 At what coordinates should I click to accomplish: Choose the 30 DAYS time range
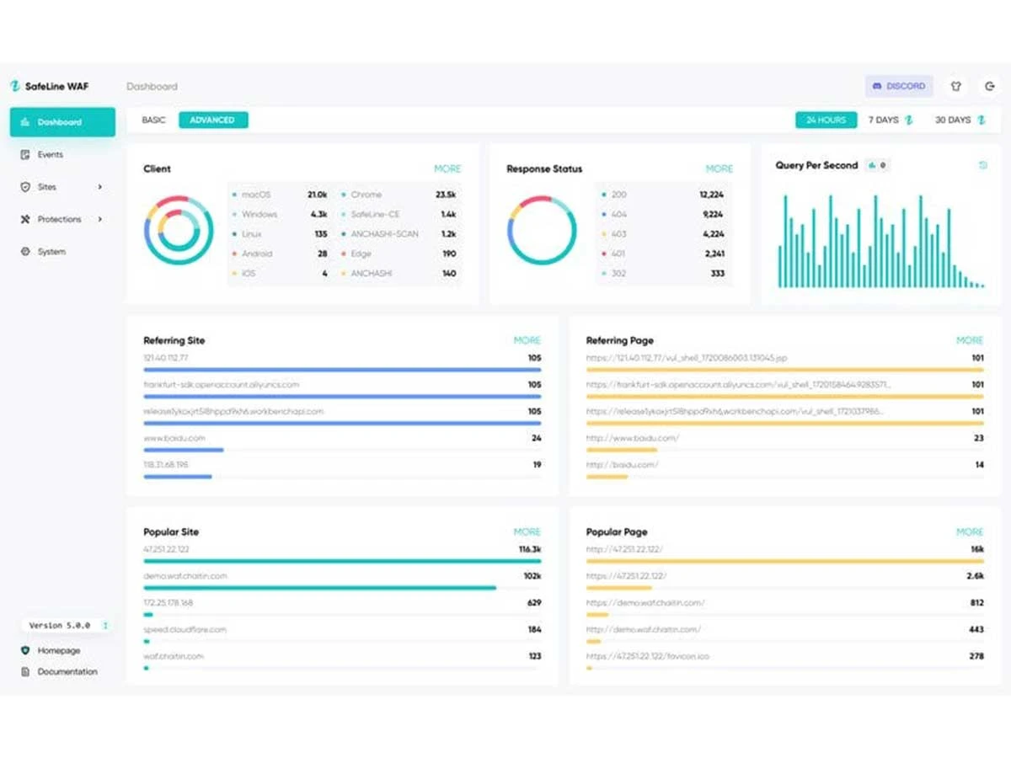click(x=960, y=120)
